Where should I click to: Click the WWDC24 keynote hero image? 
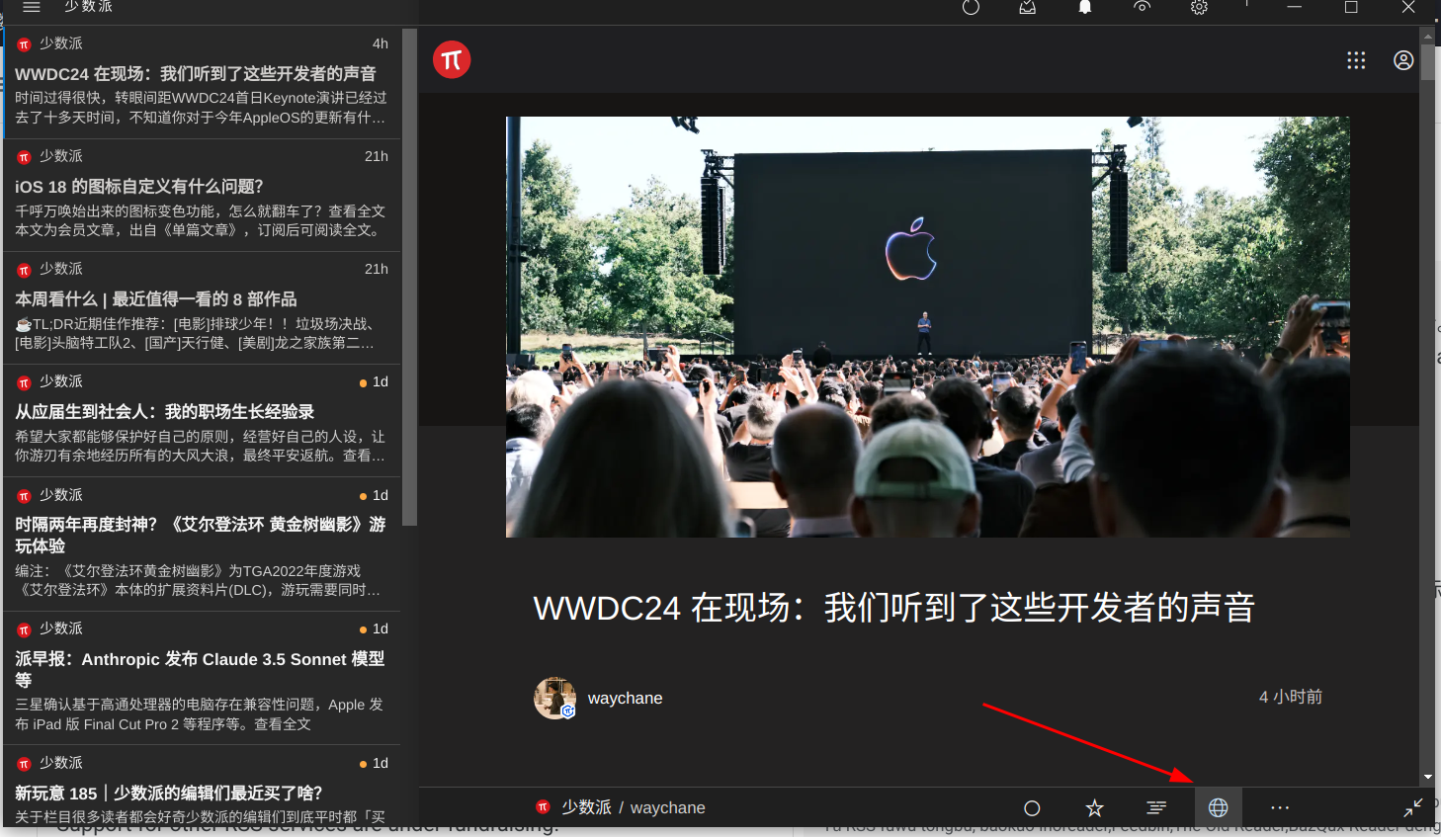pyautogui.click(x=927, y=327)
